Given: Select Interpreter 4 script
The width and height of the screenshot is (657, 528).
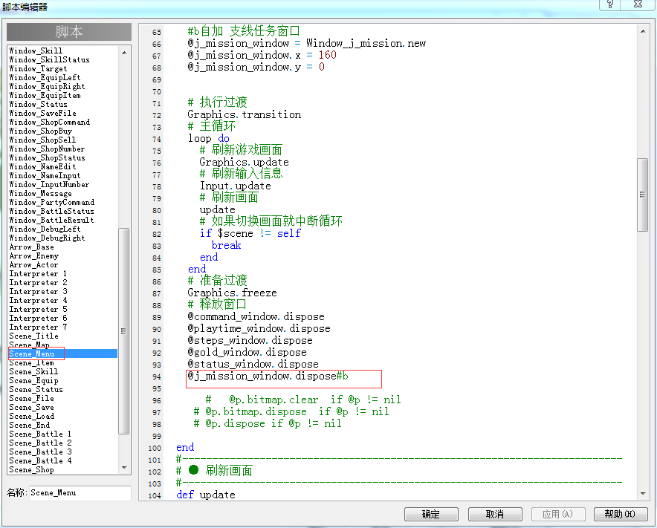Looking at the screenshot, I should [x=38, y=300].
